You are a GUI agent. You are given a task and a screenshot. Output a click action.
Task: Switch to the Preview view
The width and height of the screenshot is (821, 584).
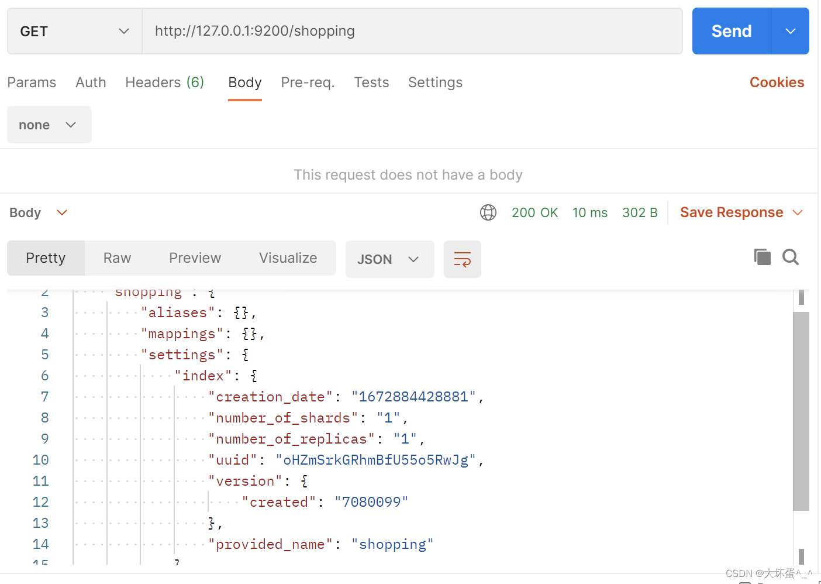coord(195,258)
